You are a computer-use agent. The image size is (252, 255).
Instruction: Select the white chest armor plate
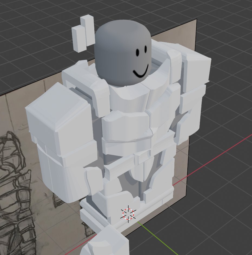click(x=126, y=126)
